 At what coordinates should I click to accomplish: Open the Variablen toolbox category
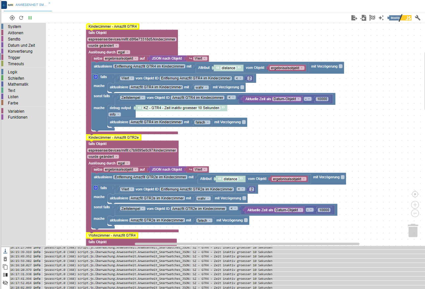[x=16, y=111]
